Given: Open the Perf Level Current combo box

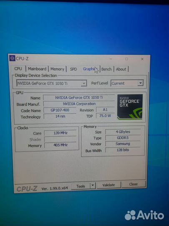Looking at the screenshot, I should pyautogui.click(x=127, y=83).
